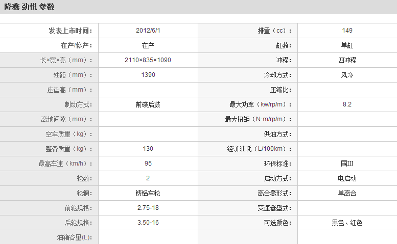397x244 pixels.
Task: Select the 风冷 cooling method value
Action: 347,75
